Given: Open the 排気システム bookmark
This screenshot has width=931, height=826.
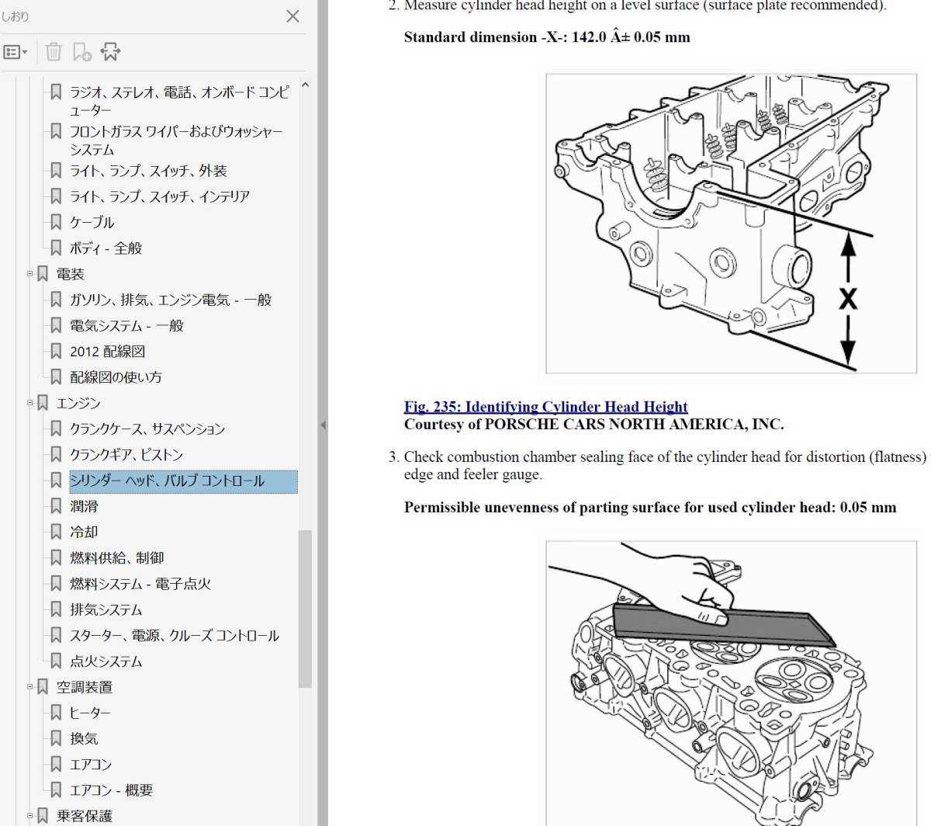Looking at the screenshot, I should coord(106,609).
